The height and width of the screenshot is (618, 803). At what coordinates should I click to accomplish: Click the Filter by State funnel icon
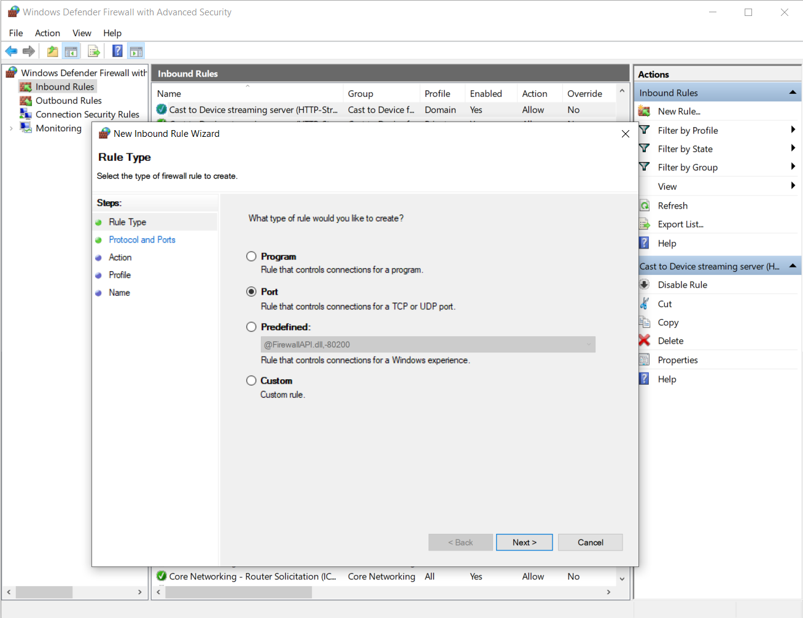(x=644, y=149)
